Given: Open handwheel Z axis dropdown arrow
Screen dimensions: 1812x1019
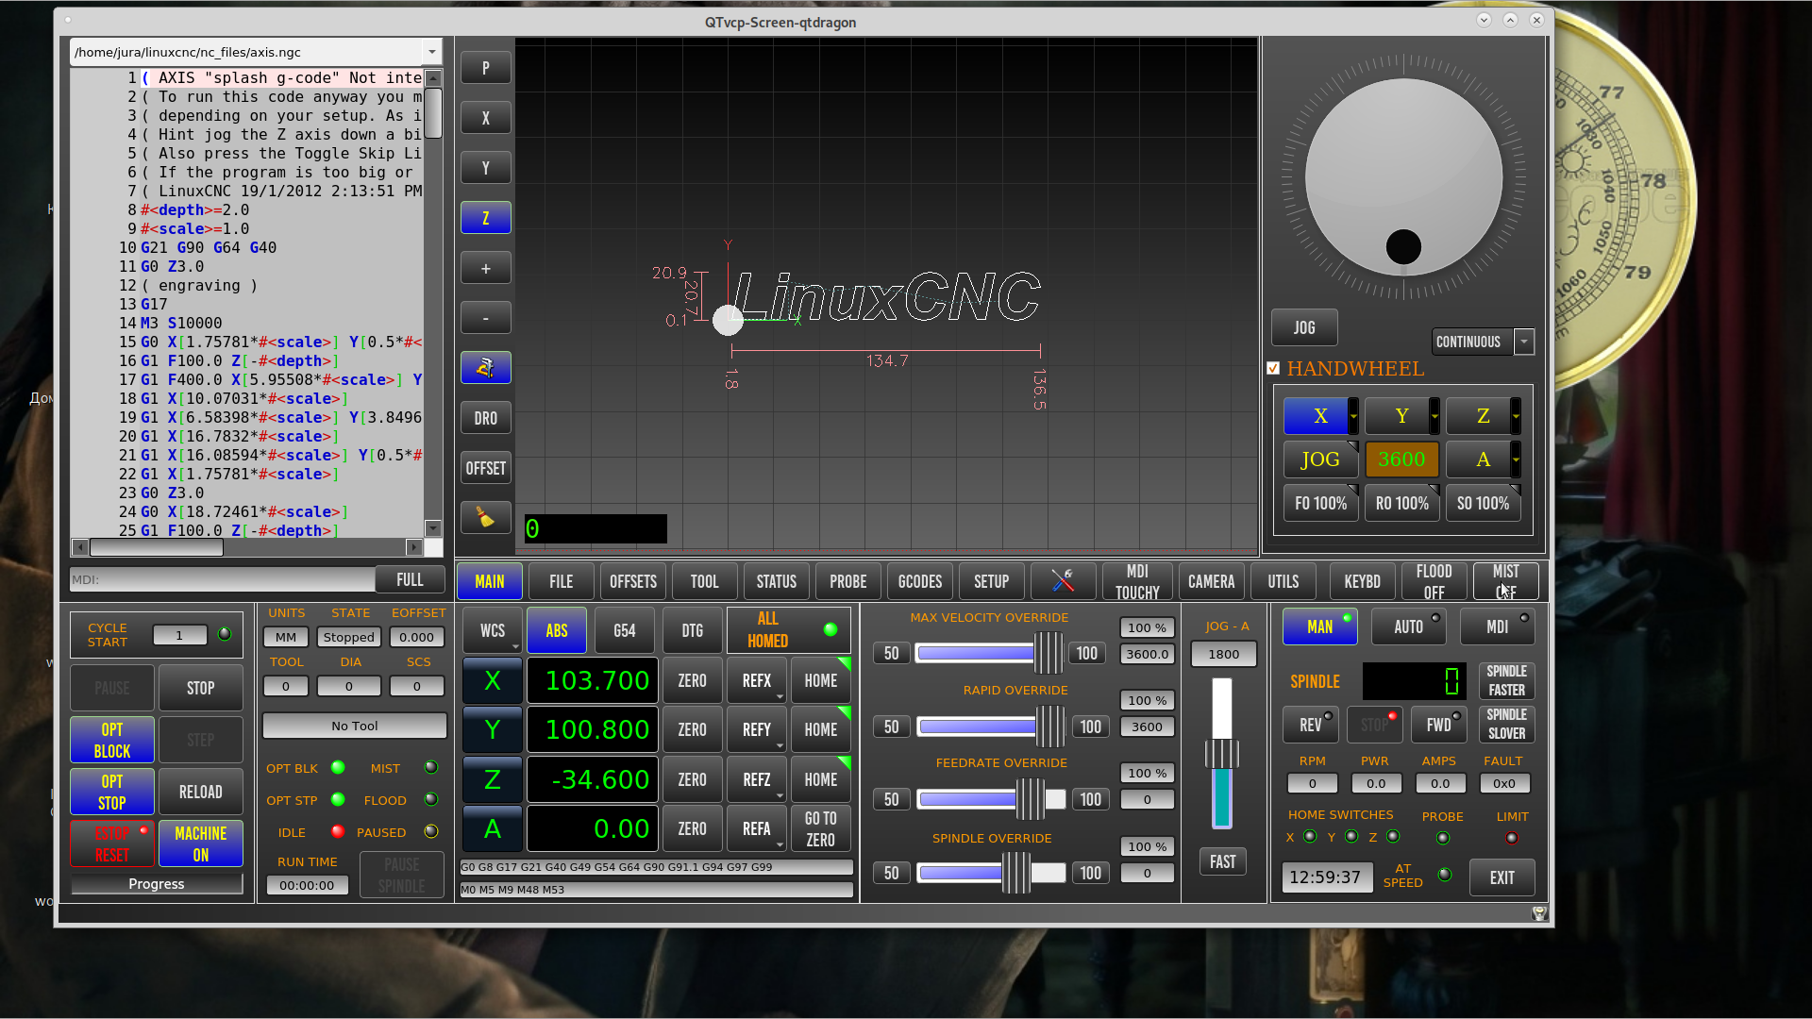Looking at the screenshot, I should (1516, 416).
